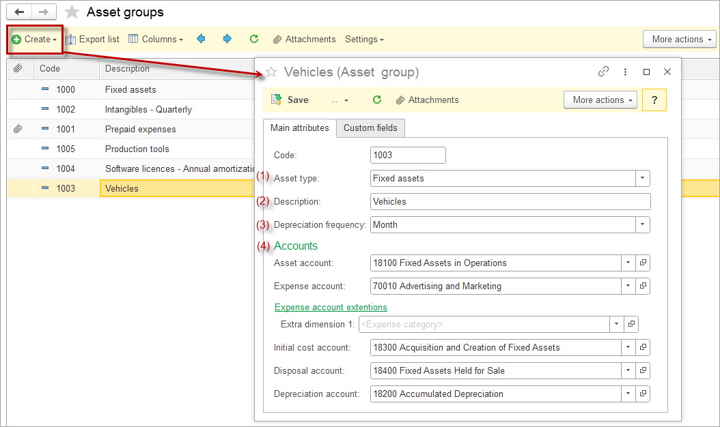
Task: Click the paperclip icon on Prepaid expenses row
Action: 18,129
